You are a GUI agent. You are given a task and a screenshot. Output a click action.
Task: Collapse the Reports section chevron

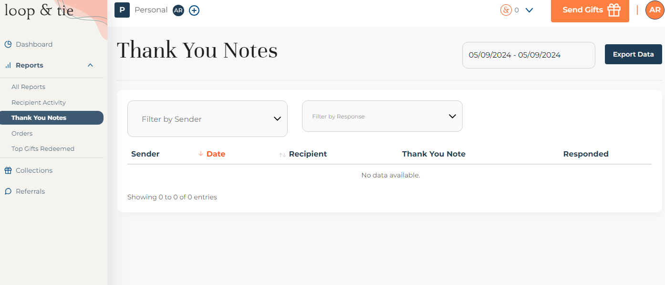click(x=90, y=65)
